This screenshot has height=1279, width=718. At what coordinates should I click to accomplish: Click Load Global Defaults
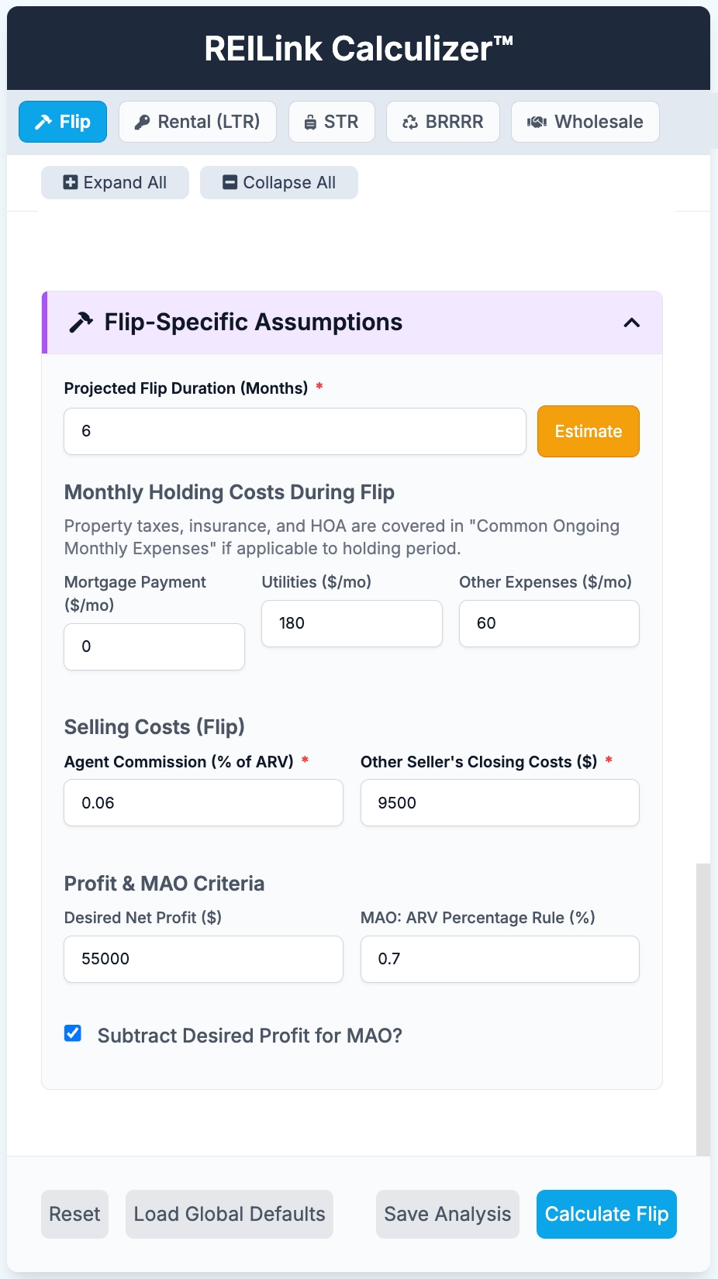click(x=229, y=1214)
